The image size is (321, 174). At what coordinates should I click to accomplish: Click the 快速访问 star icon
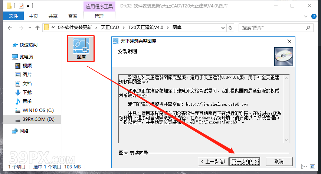tap(15, 45)
